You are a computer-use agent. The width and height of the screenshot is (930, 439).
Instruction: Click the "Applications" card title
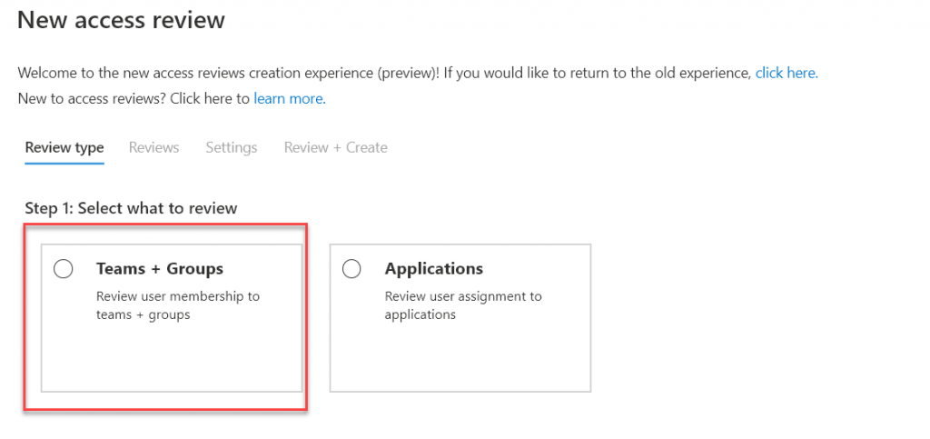pyautogui.click(x=434, y=269)
